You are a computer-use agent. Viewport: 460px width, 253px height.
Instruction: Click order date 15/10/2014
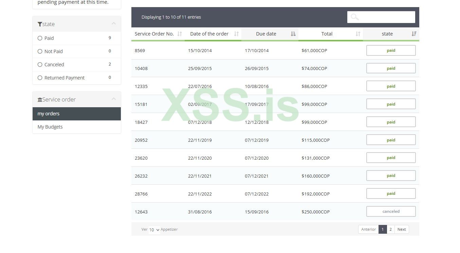200,51
